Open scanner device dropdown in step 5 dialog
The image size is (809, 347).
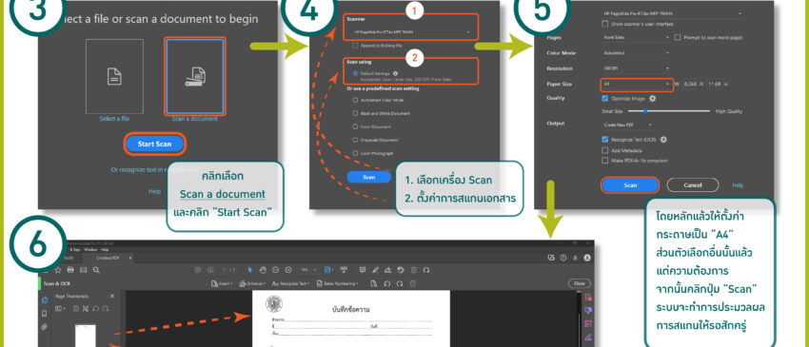(x=673, y=13)
